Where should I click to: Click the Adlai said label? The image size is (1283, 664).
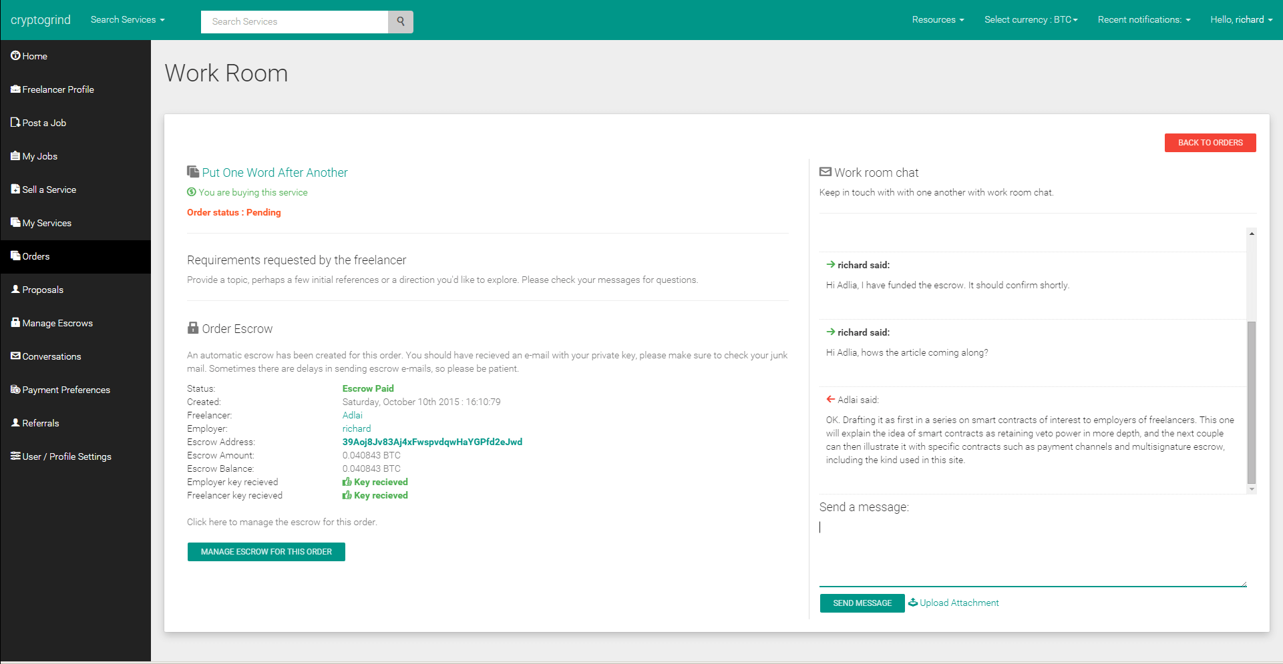(858, 400)
